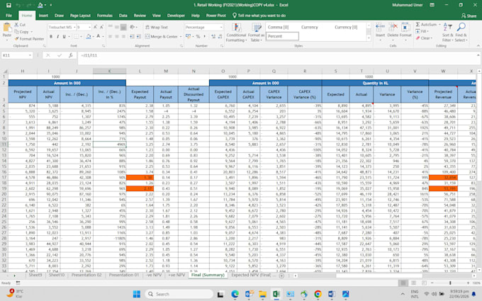Switch to the Formulas ribbon tab
This screenshot has width=482, height=301.
pos(105,16)
